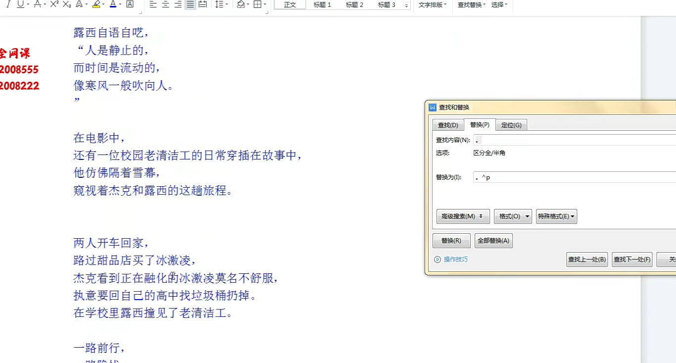Click the line 执意要回自己的高中找垃圾桶扔掉。
Viewport: 676px width, 363px height.
click(165, 296)
